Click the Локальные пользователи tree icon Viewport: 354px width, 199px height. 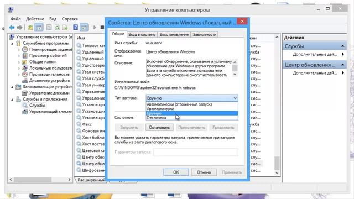click(x=25, y=68)
